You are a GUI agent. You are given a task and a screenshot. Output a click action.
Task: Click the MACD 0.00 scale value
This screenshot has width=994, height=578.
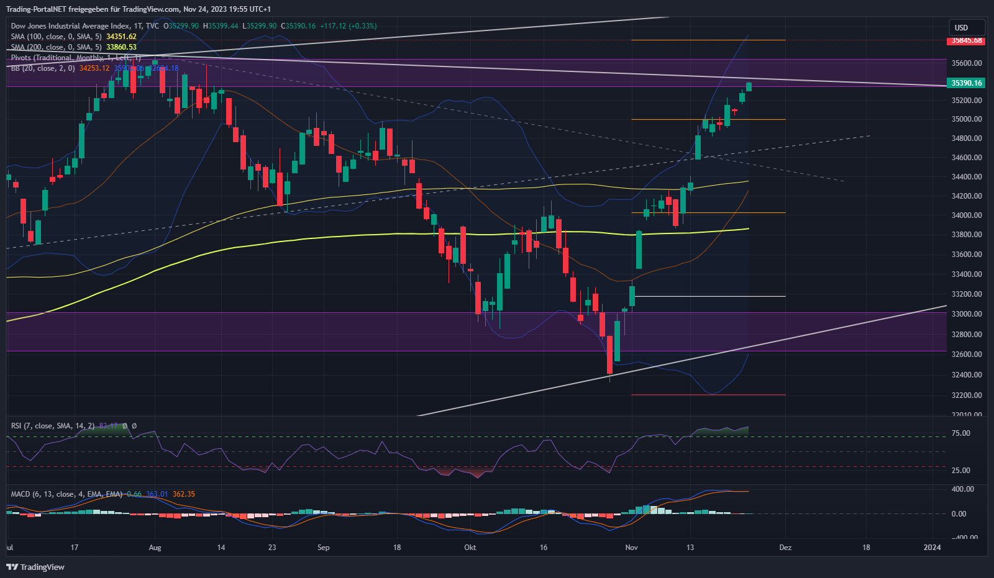[959, 514]
